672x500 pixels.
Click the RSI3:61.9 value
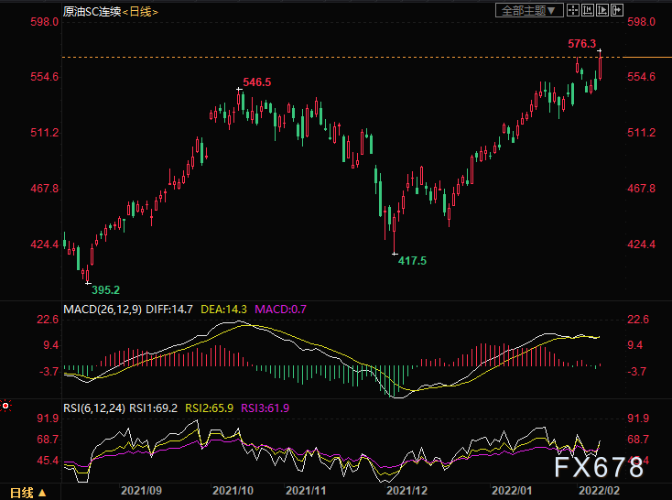coord(265,408)
